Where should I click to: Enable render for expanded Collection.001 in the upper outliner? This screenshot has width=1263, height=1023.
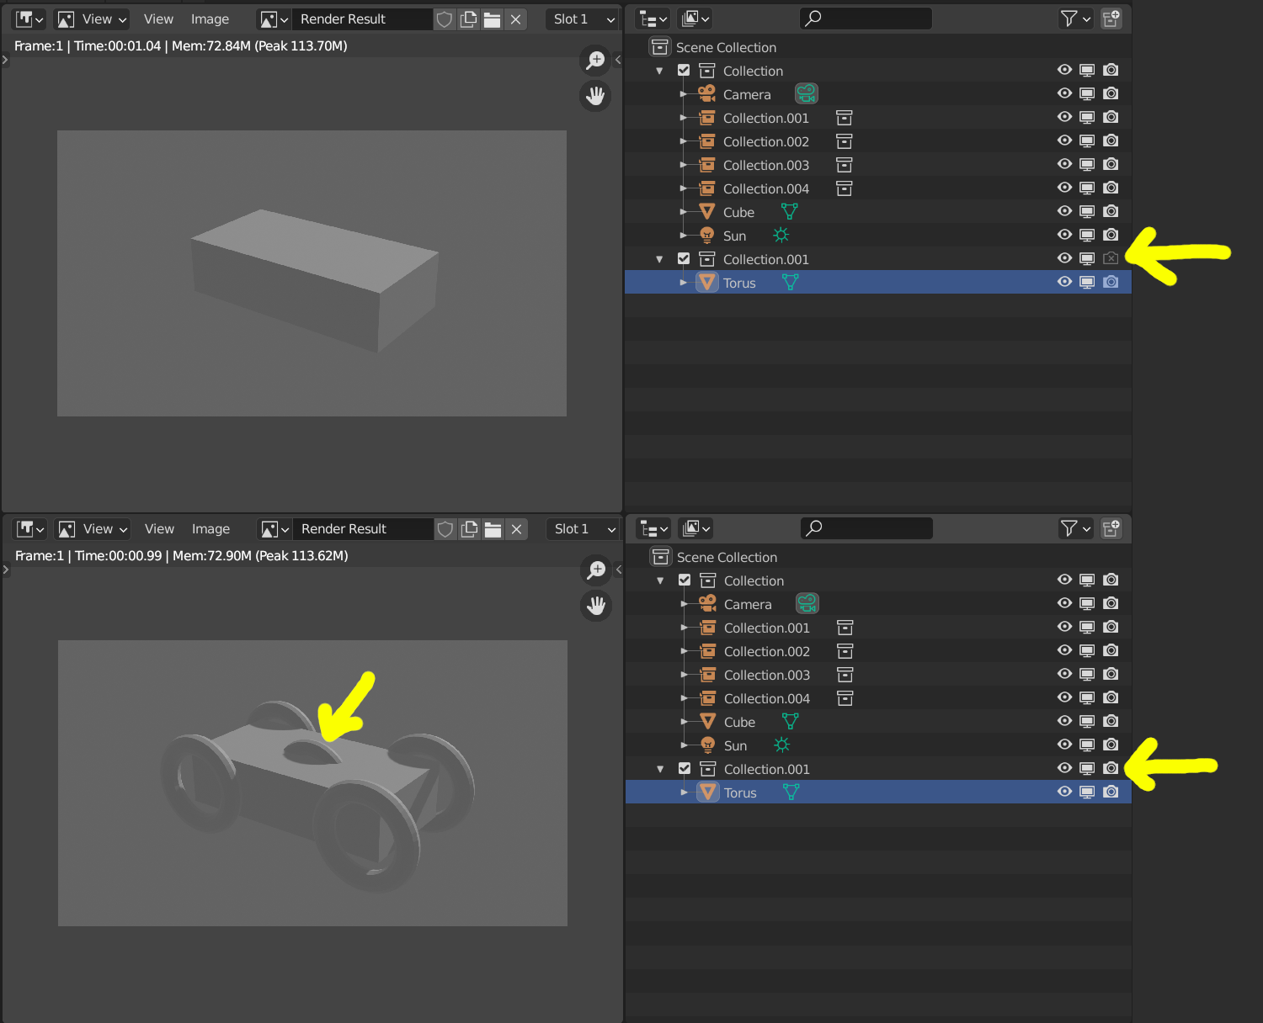tap(1111, 258)
